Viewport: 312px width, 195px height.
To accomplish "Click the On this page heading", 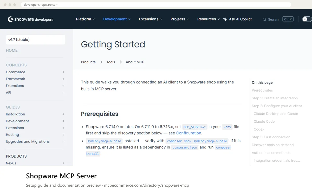I will click(x=262, y=82).
